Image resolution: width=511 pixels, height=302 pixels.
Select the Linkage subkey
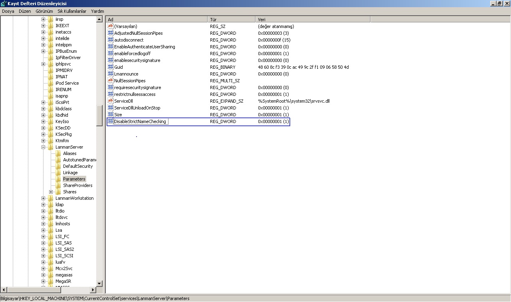(70, 173)
